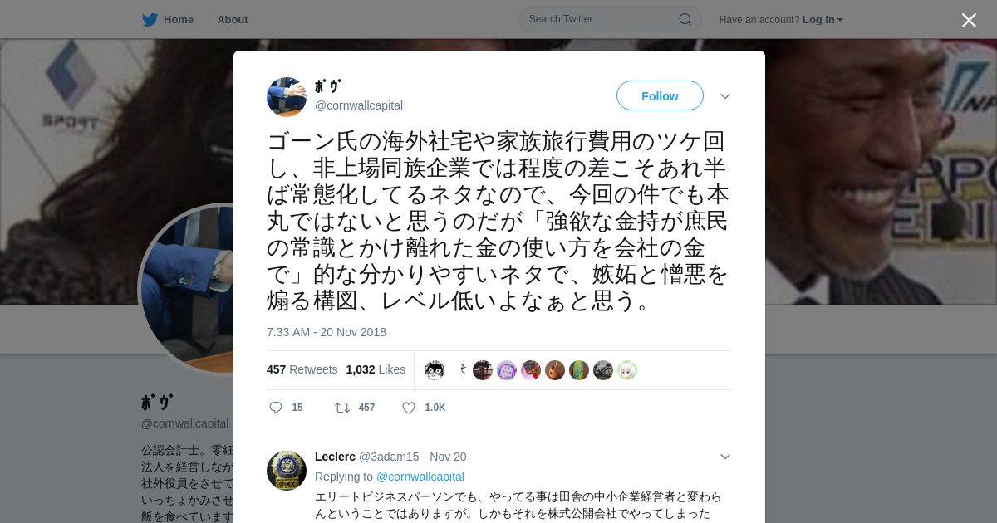This screenshot has height=523, width=997.
Task: Open the Log in dropdown
Action: coord(823,20)
